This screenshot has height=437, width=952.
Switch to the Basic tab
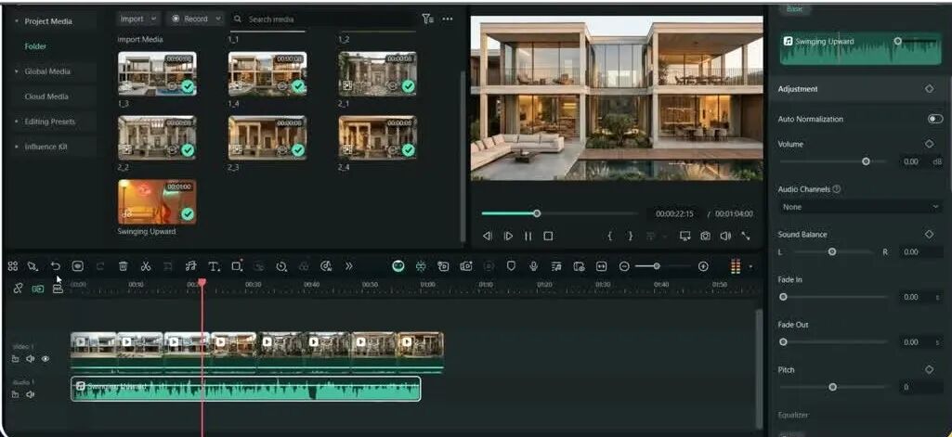794,9
